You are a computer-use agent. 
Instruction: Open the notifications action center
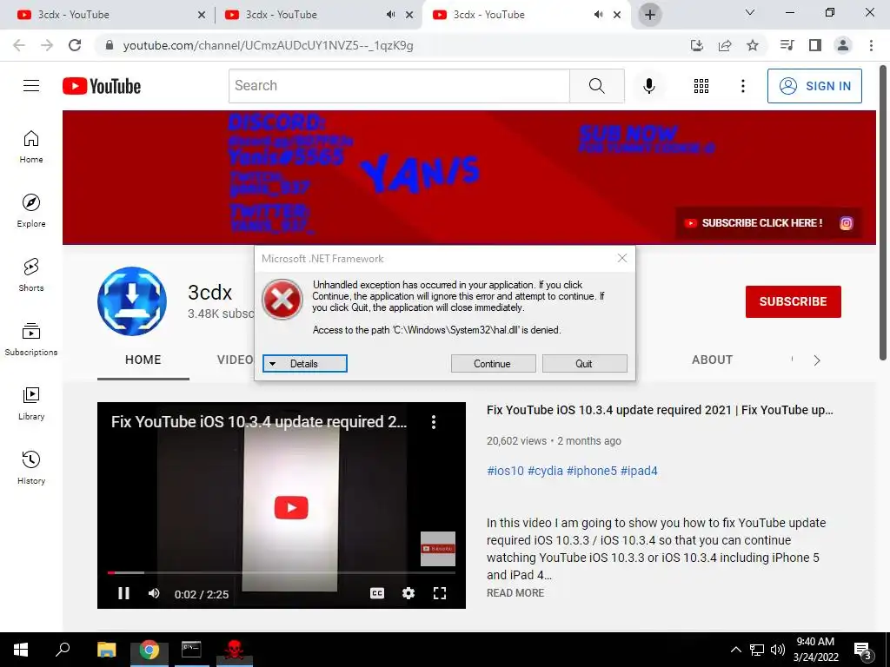tap(863, 650)
